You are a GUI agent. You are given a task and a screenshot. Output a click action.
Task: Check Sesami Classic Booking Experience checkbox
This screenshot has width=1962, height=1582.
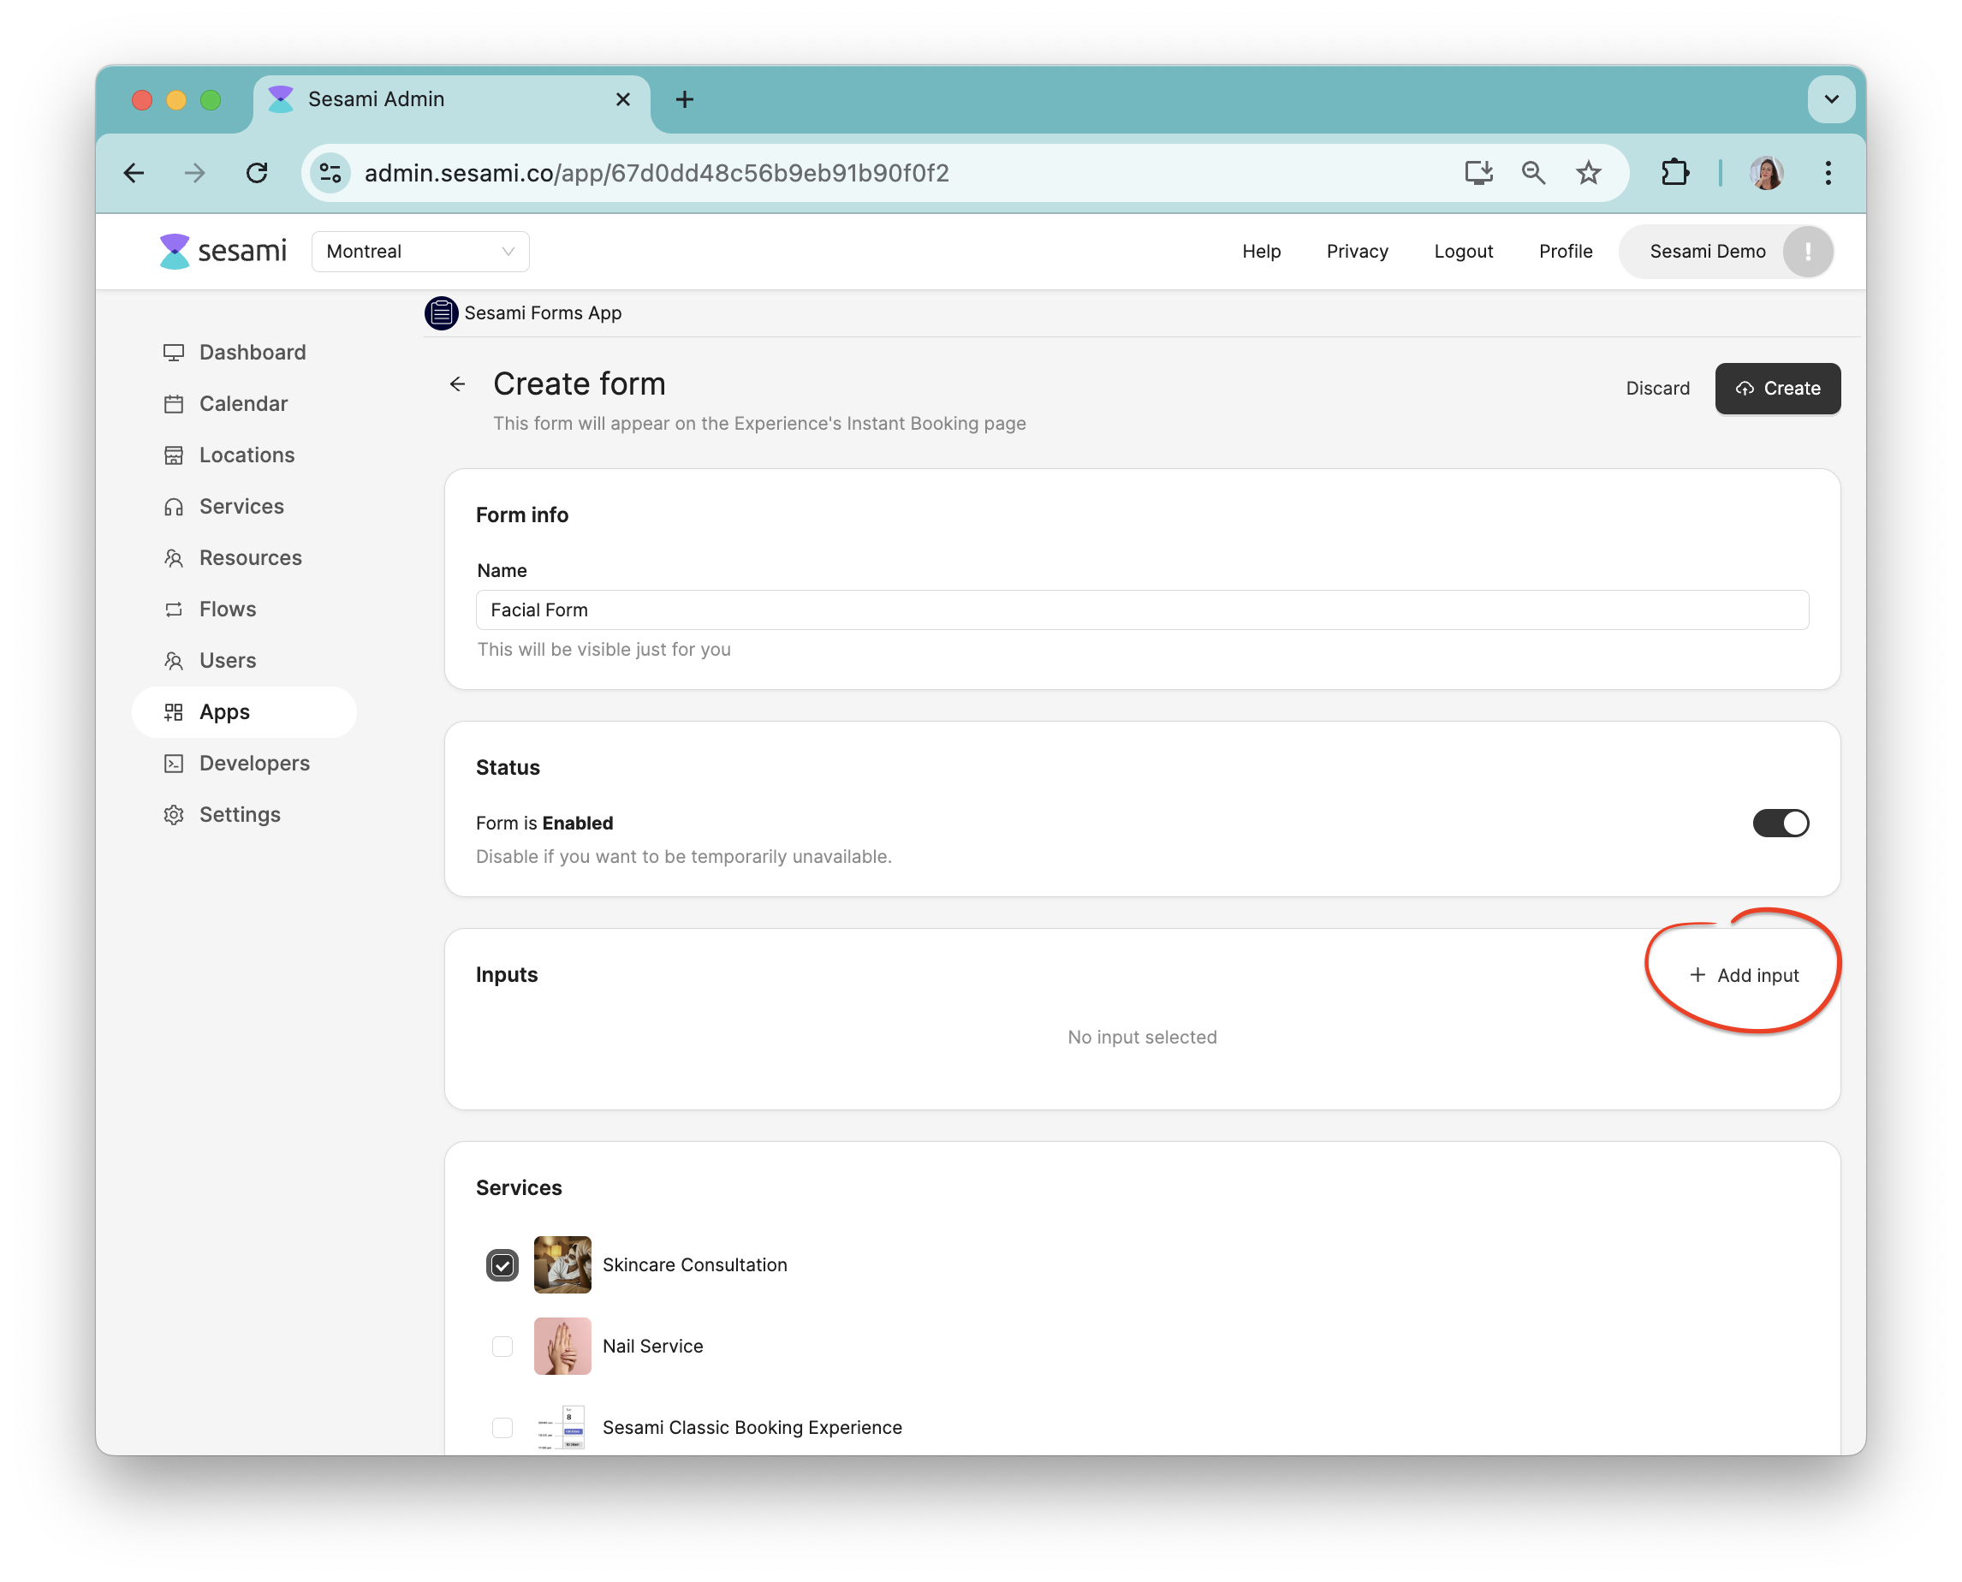tap(502, 1427)
